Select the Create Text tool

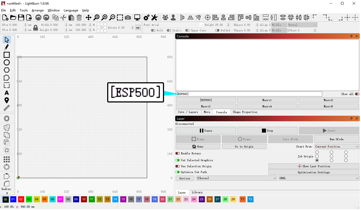click(7, 93)
